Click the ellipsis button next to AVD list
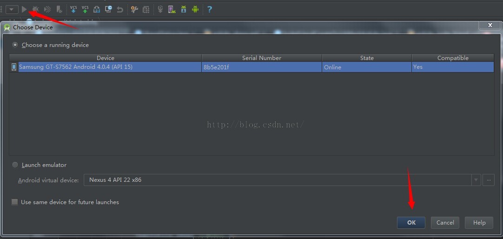This screenshot has width=503, height=239. pos(489,180)
